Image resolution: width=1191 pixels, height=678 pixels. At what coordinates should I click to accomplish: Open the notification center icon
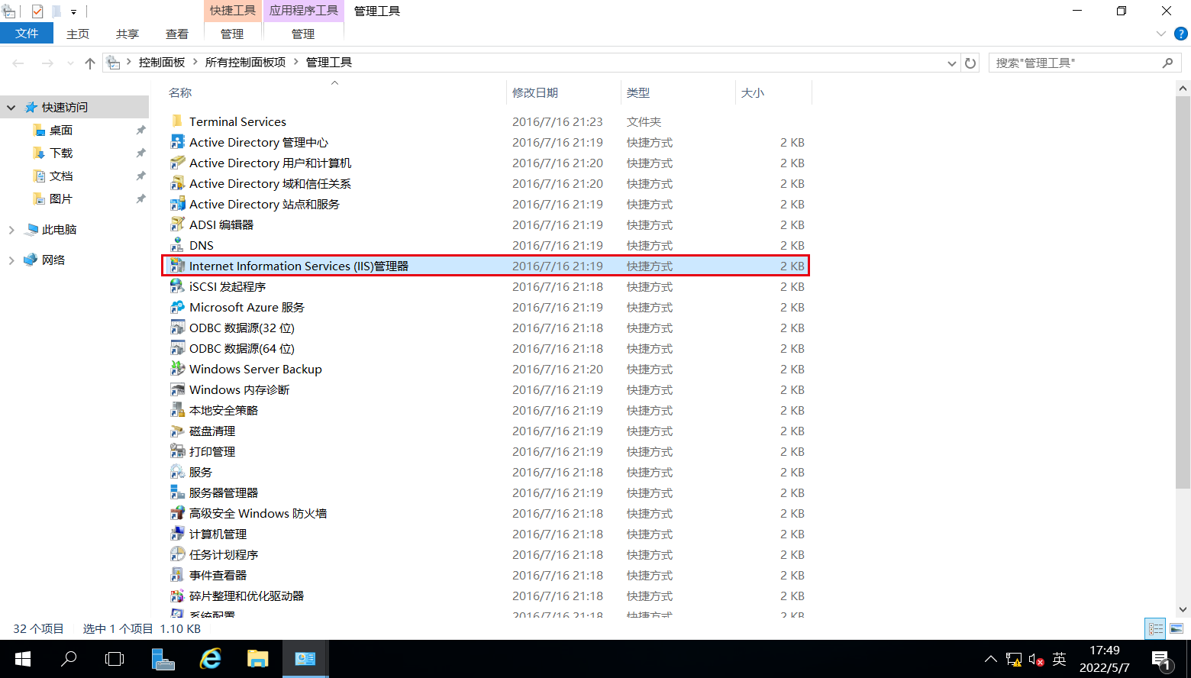tap(1161, 660)
